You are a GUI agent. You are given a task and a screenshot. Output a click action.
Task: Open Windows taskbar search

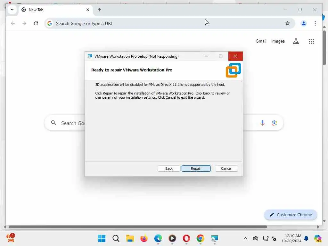116,238
